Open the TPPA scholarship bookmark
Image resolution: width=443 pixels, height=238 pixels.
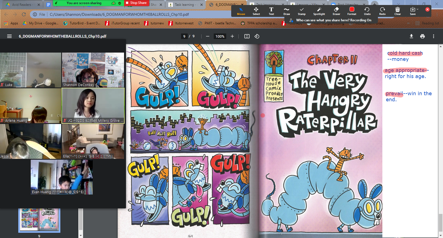259,23
